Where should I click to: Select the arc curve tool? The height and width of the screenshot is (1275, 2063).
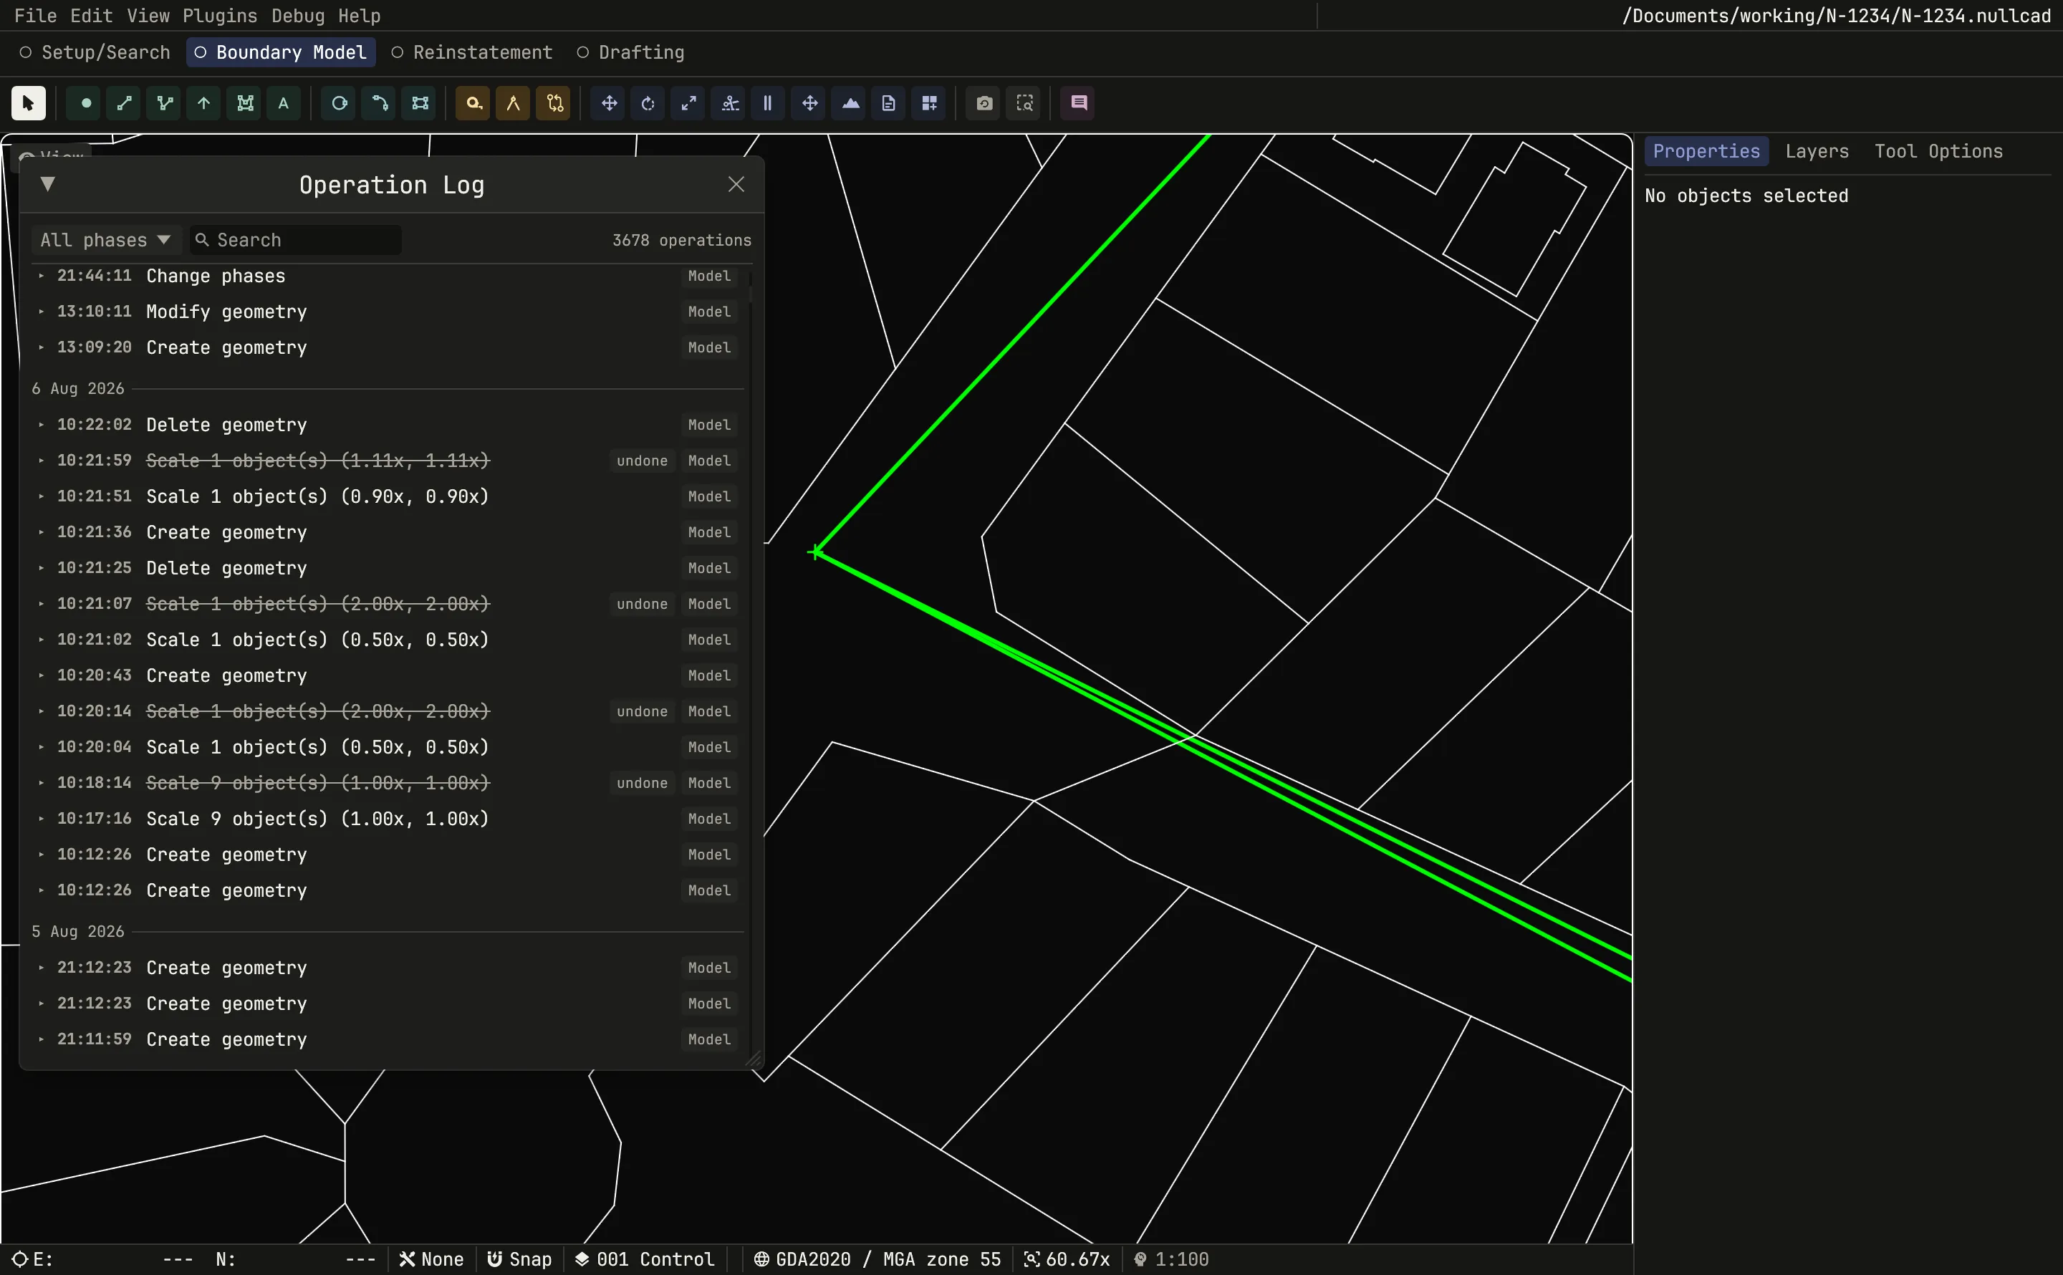(380, 103)
